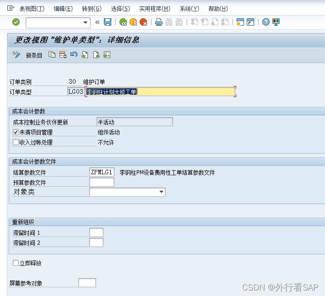Click the 李钢柱PM设备费用性工单结算参数文件 description
The image size is (325, 296).
click(x=167, y=172)
